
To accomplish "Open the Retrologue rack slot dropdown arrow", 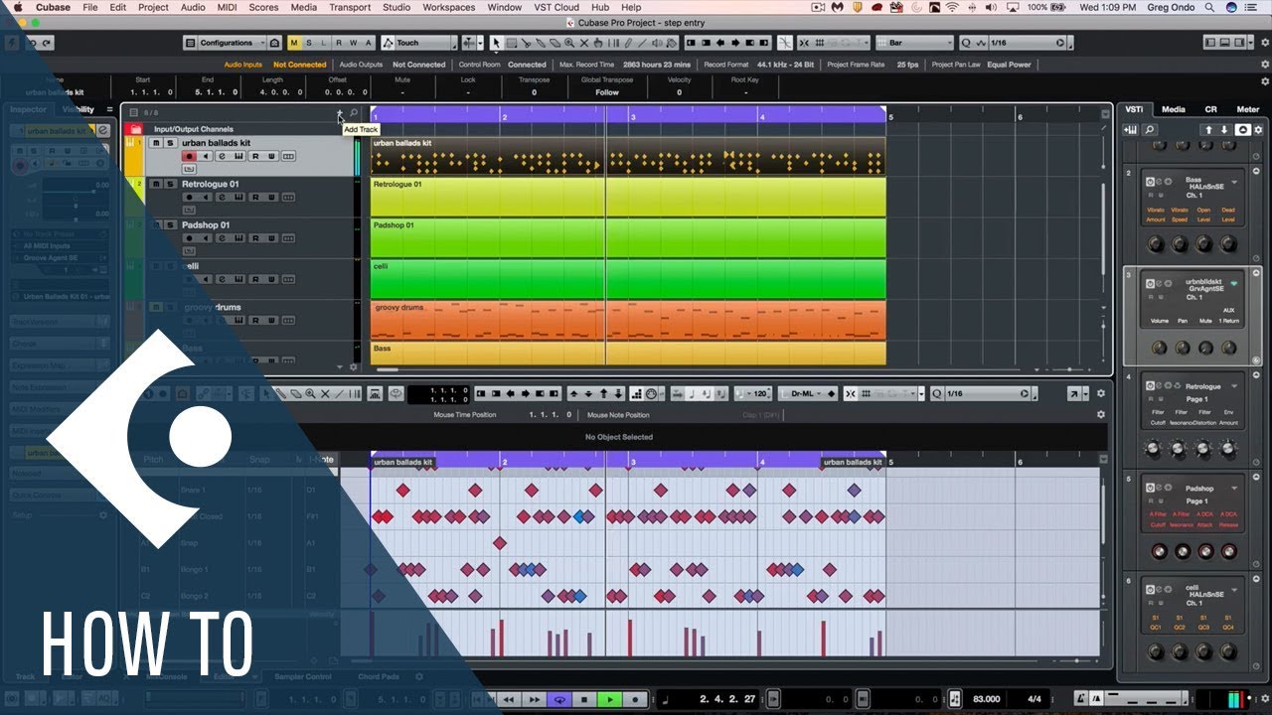I will coord(1234,385).
